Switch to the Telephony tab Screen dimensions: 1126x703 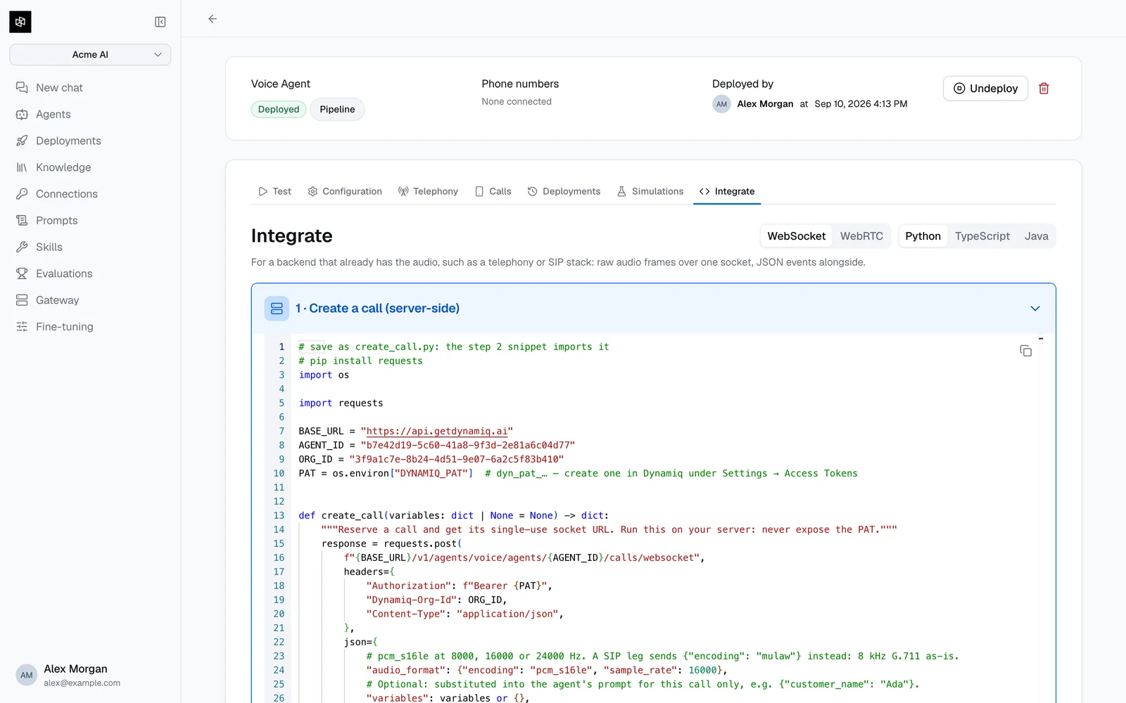tap(428, 191)
